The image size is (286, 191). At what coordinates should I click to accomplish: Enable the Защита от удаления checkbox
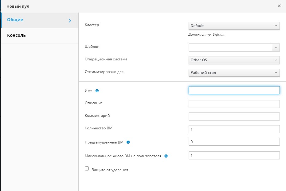87,169
